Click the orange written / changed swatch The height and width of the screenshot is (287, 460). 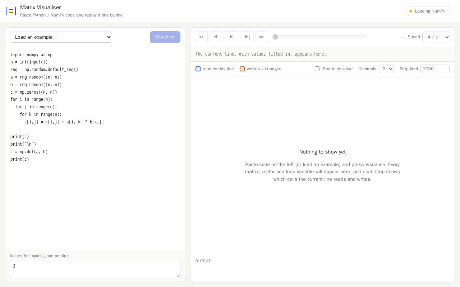242,69
